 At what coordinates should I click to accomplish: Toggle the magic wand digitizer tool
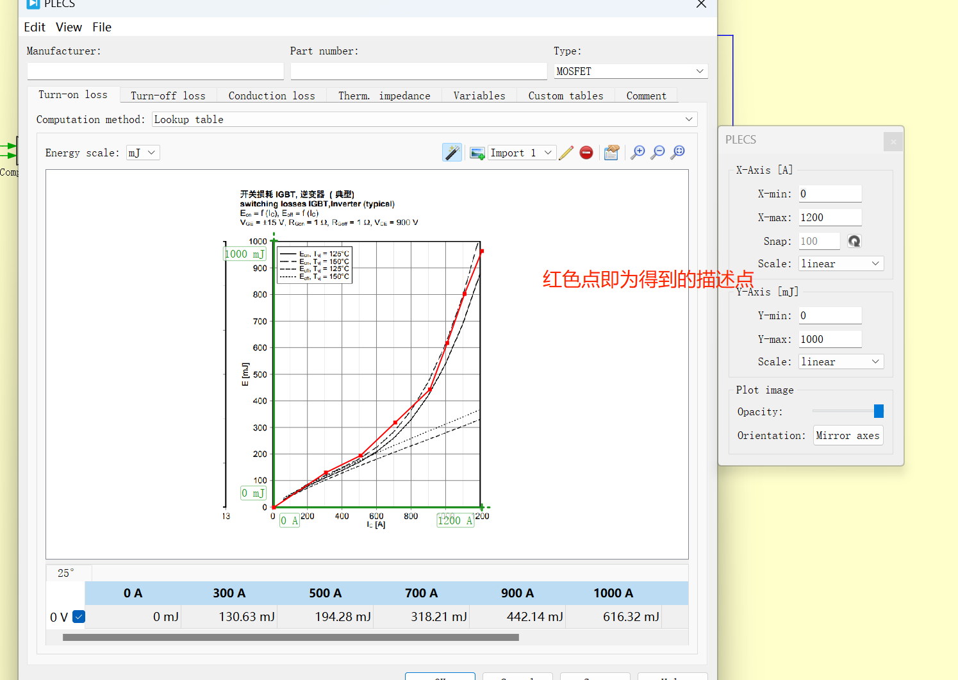(x=452, y=153)
